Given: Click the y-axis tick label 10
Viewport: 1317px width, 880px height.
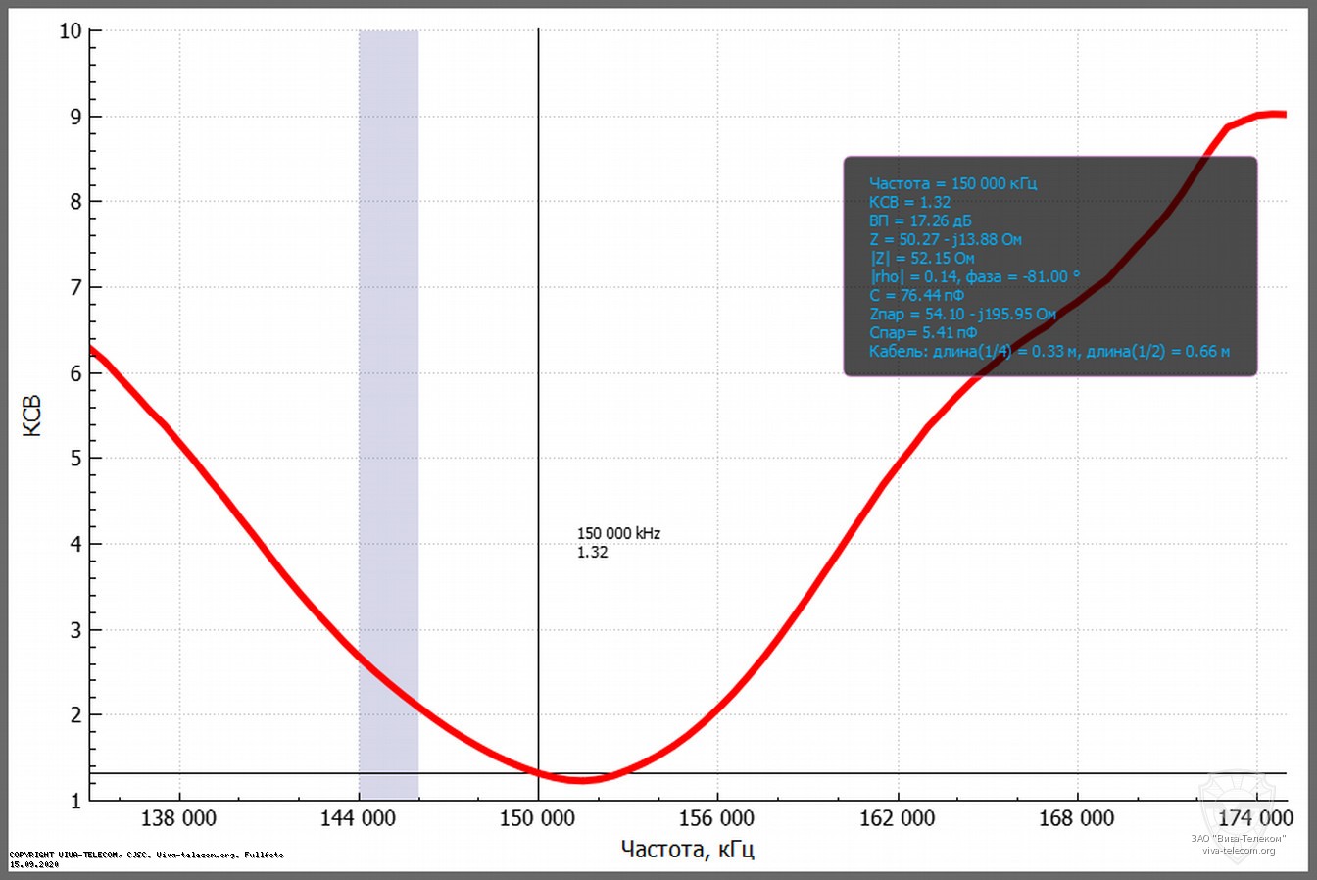Looking at the screenshot, I should 70,30.
